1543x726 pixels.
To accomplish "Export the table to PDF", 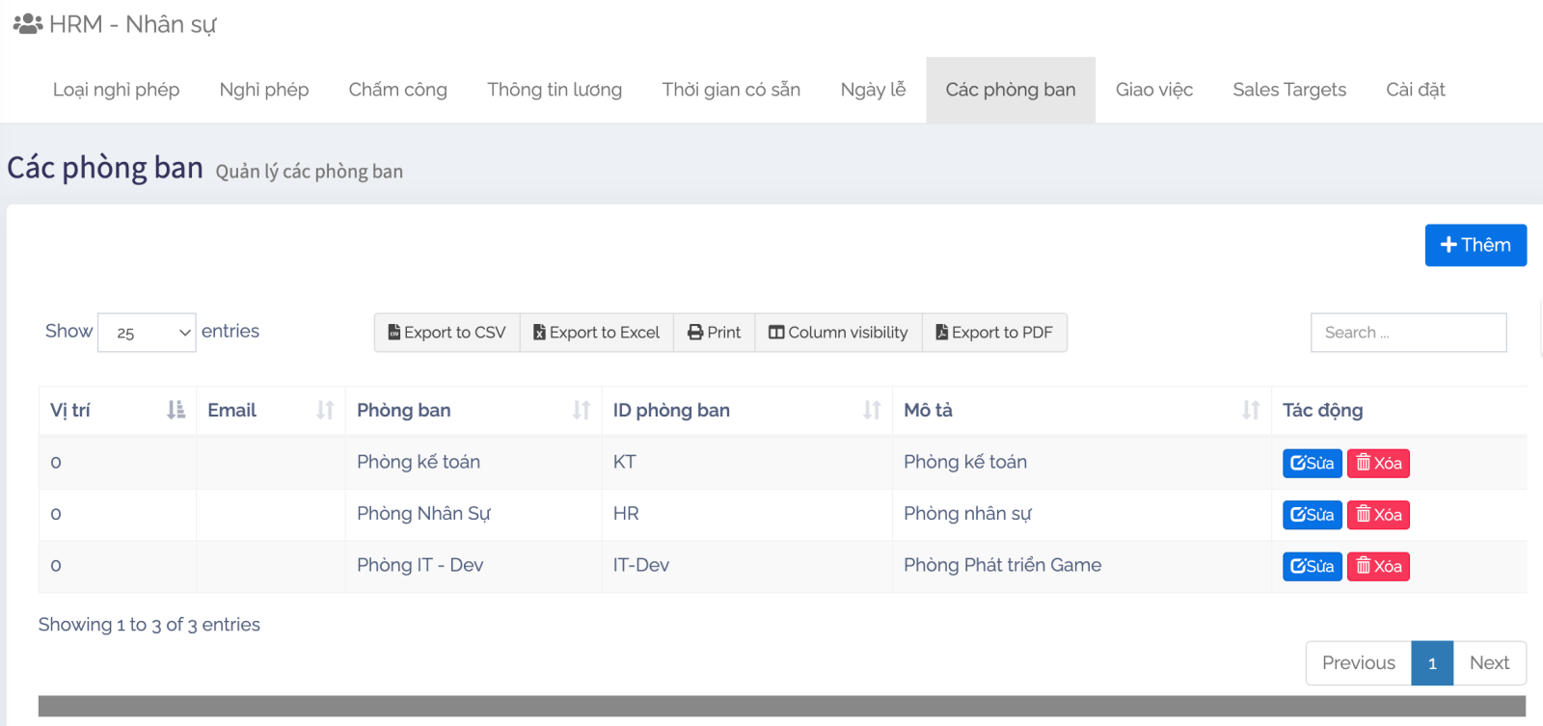I will click(x=994, y=333).
